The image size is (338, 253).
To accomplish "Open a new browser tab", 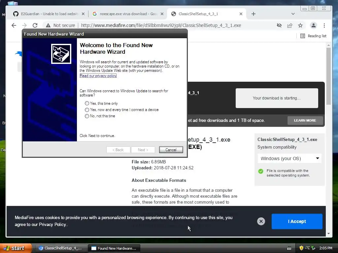I will click(253, 14).
